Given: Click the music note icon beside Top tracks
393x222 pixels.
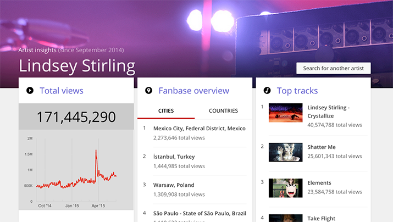Looking at the screenshot, I should (x=267, y=91).
